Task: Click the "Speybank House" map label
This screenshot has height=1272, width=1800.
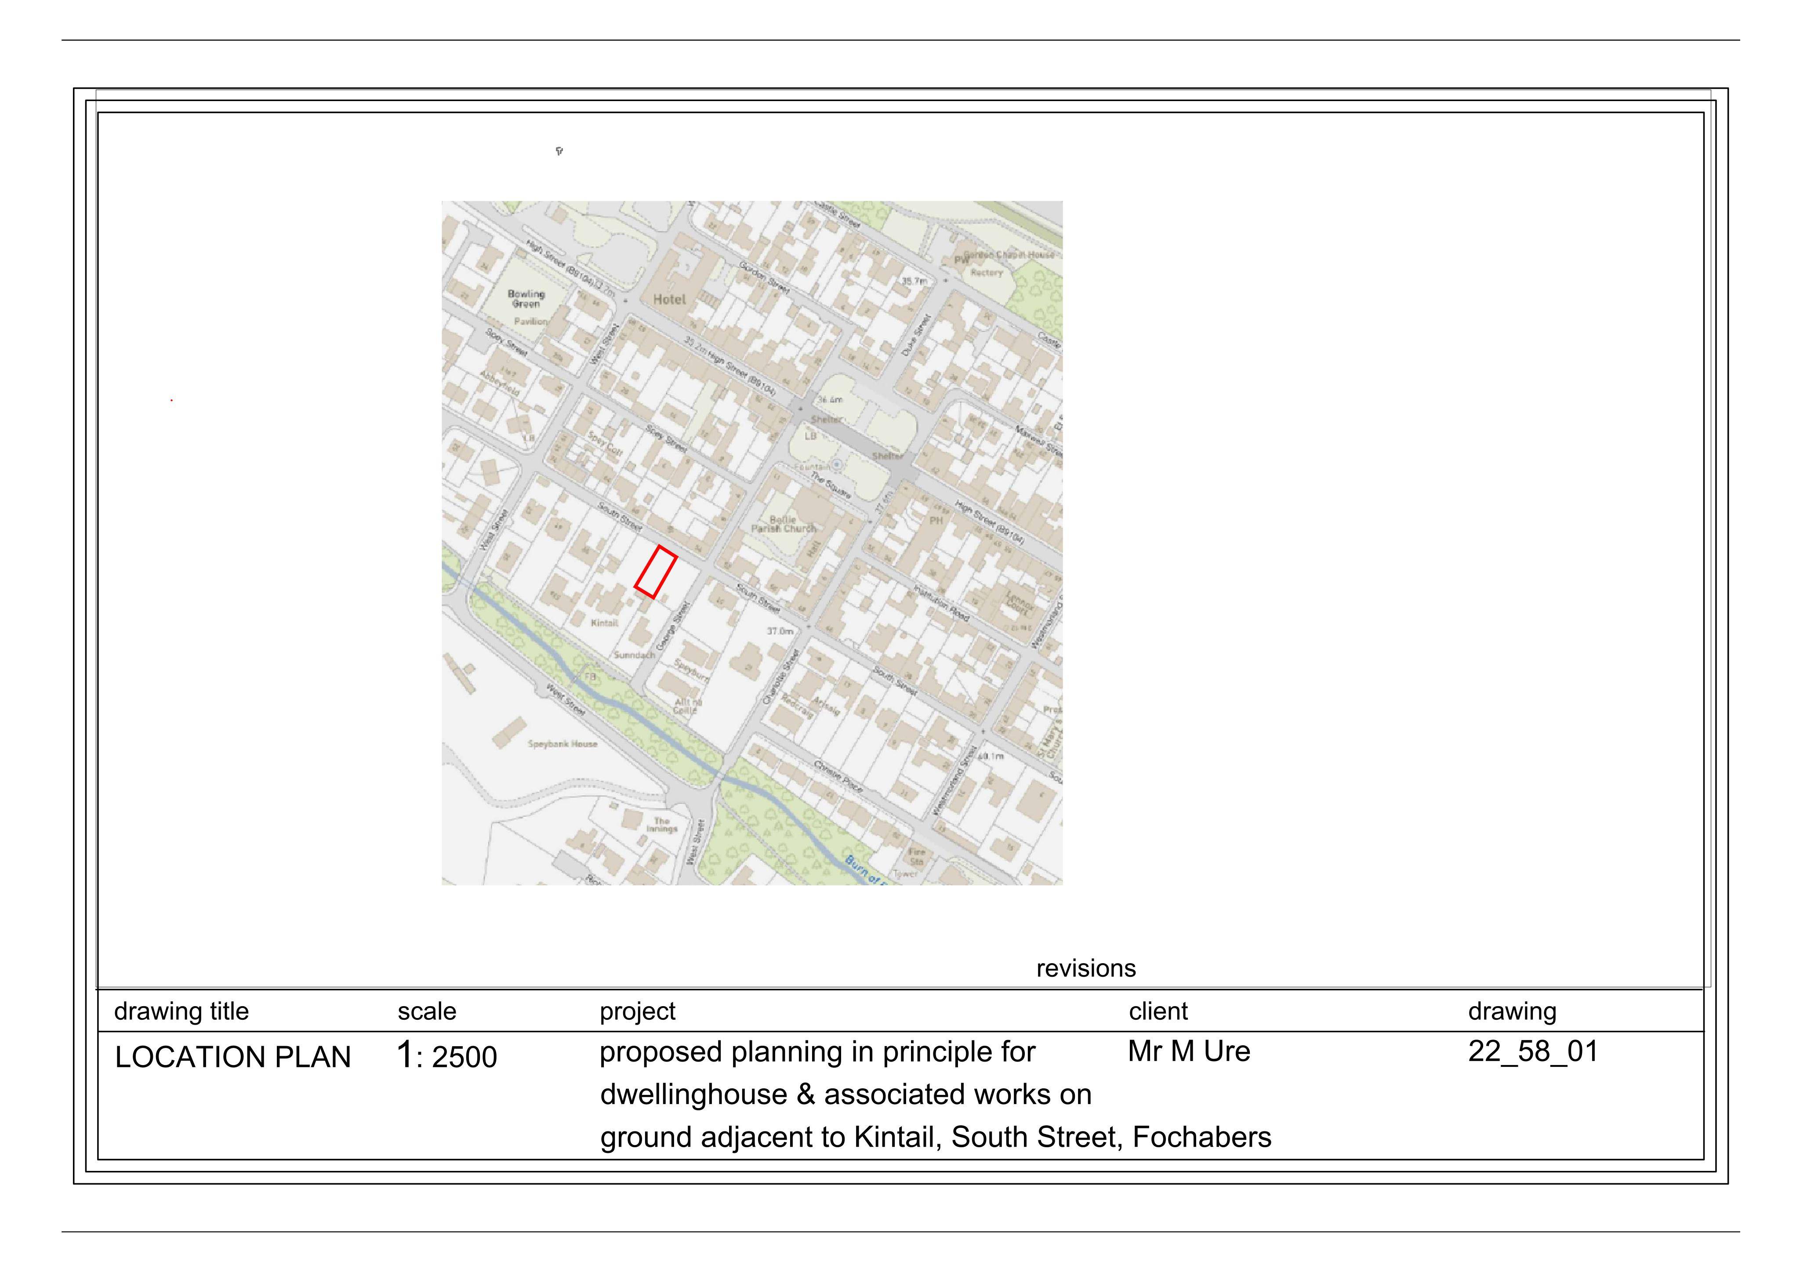Action: [562, 744]
